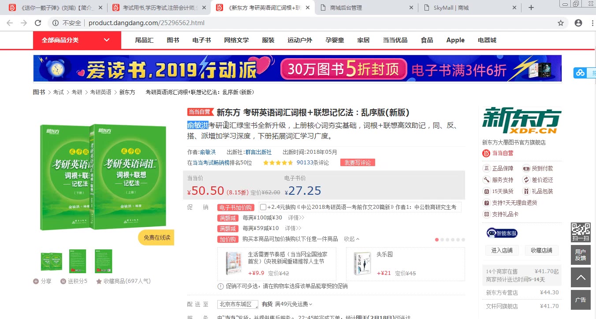The image size is (596, 319).
Task: Click the 免费在线读 button
Action: tap(156, 237)
